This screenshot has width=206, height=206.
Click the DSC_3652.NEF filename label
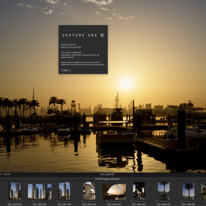(89, 205)
